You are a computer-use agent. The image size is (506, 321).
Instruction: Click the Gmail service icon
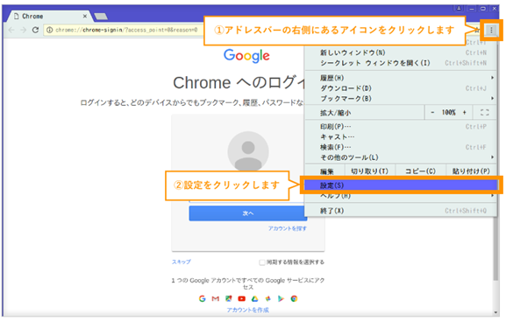pos(215,299)
